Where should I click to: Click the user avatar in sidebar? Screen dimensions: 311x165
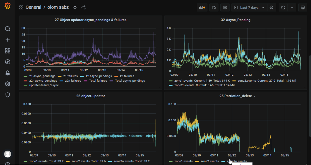[8, 154]
